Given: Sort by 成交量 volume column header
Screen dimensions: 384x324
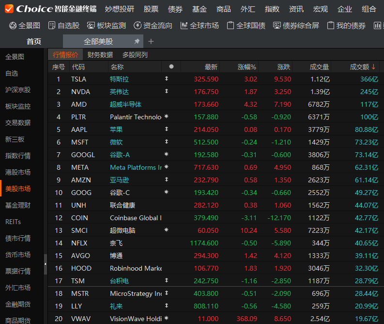Looking at the screenshot, I should click(x=319, y=67).
